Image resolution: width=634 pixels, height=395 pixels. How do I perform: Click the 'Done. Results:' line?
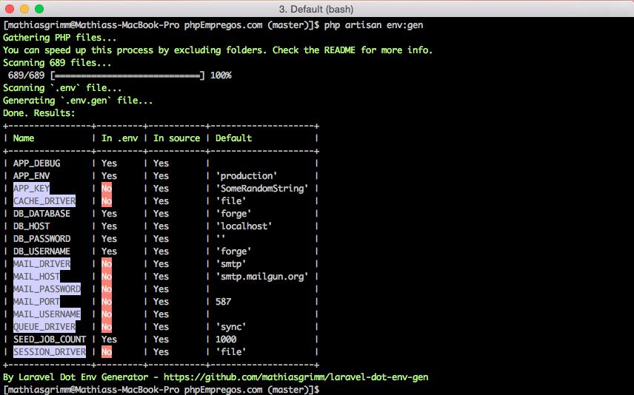[39, 113]
